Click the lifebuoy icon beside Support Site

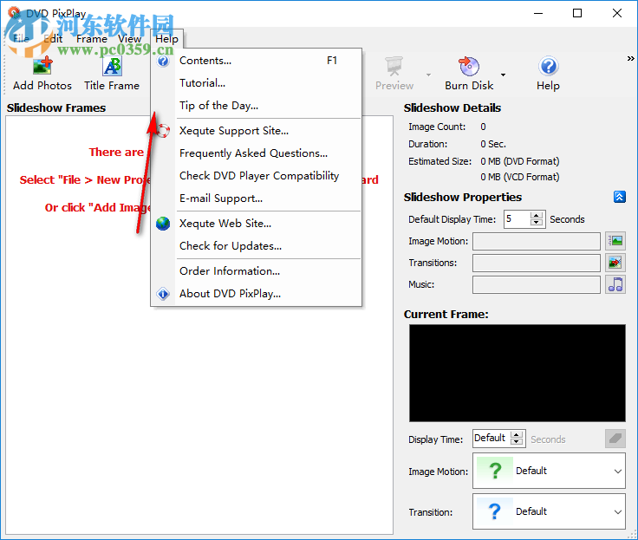[x=163, y=131]
